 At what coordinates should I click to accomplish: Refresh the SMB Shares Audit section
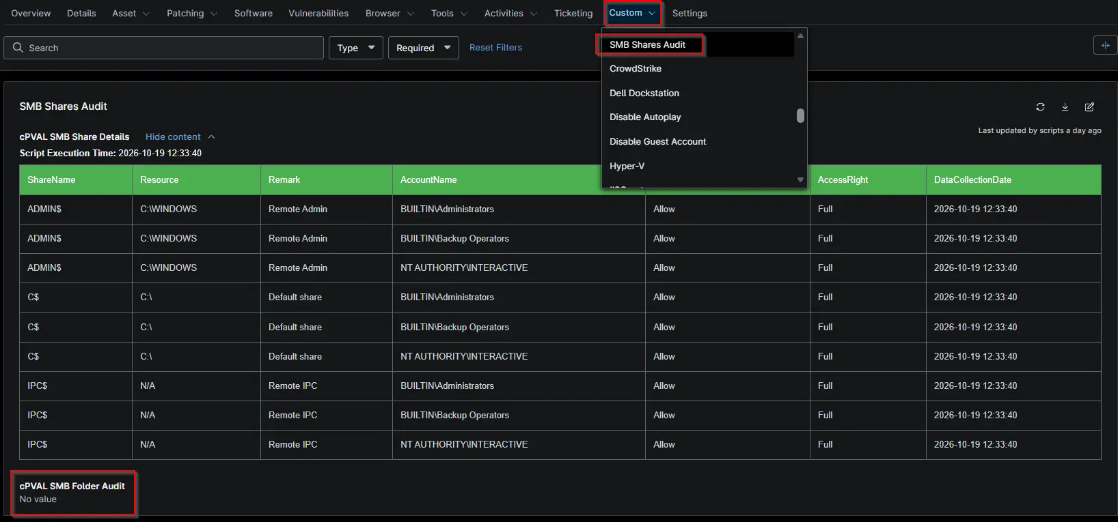click(1040, 107)
